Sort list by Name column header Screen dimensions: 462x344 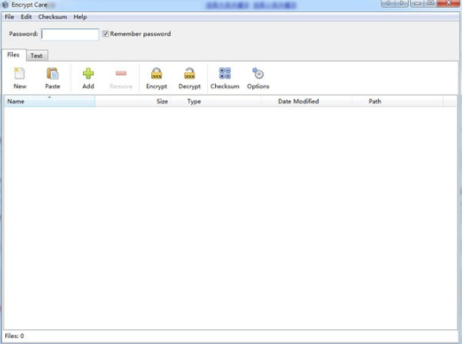49,101
